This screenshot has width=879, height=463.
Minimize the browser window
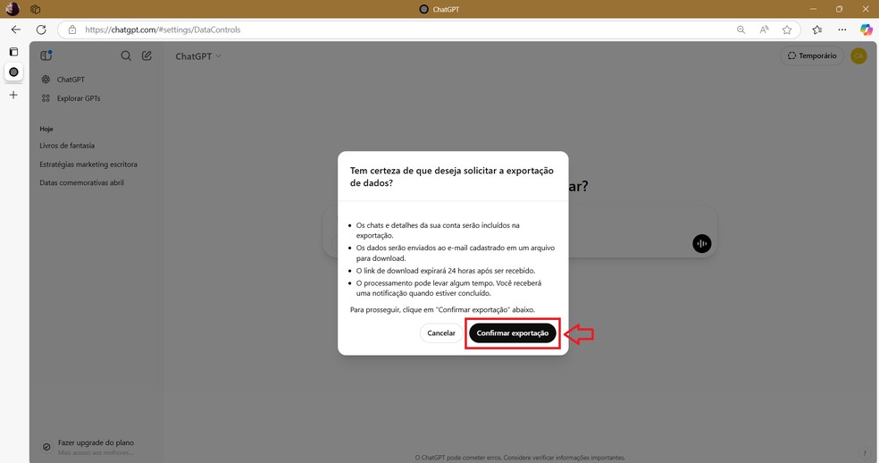813,9
